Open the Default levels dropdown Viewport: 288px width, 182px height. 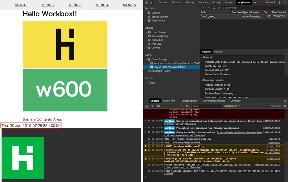231,106
